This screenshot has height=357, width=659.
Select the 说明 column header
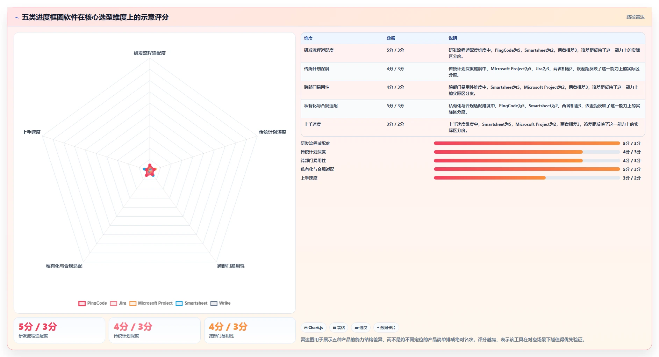pyautogui.click(x=453, y=38)
